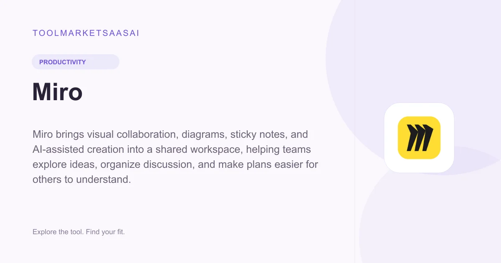
Task: Click "others to understand." at the paragraph end
Action: 82,180
